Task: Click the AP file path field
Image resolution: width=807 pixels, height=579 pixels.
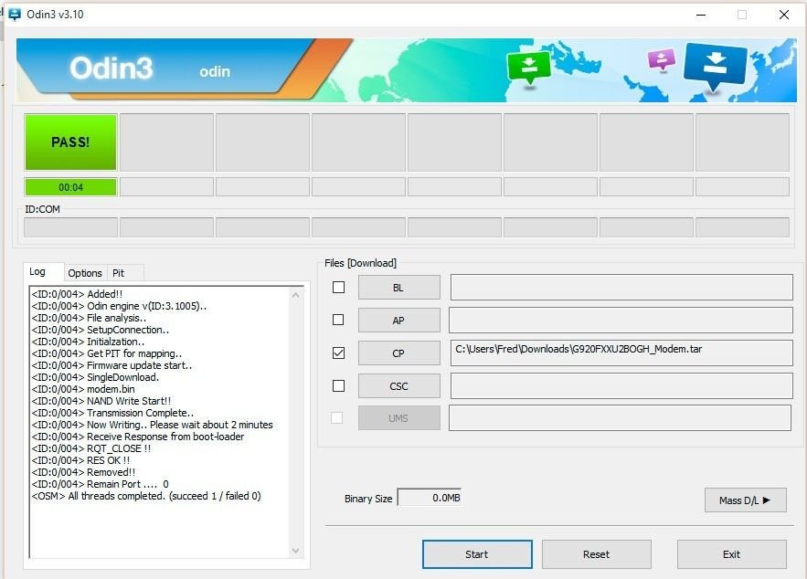Action: click(x=621, y=320)
